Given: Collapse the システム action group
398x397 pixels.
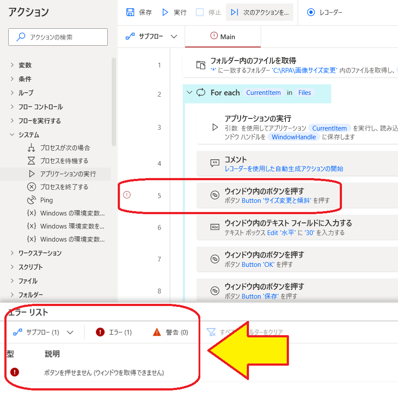Looking at the screenshot, I should click(x=12, y=135).
